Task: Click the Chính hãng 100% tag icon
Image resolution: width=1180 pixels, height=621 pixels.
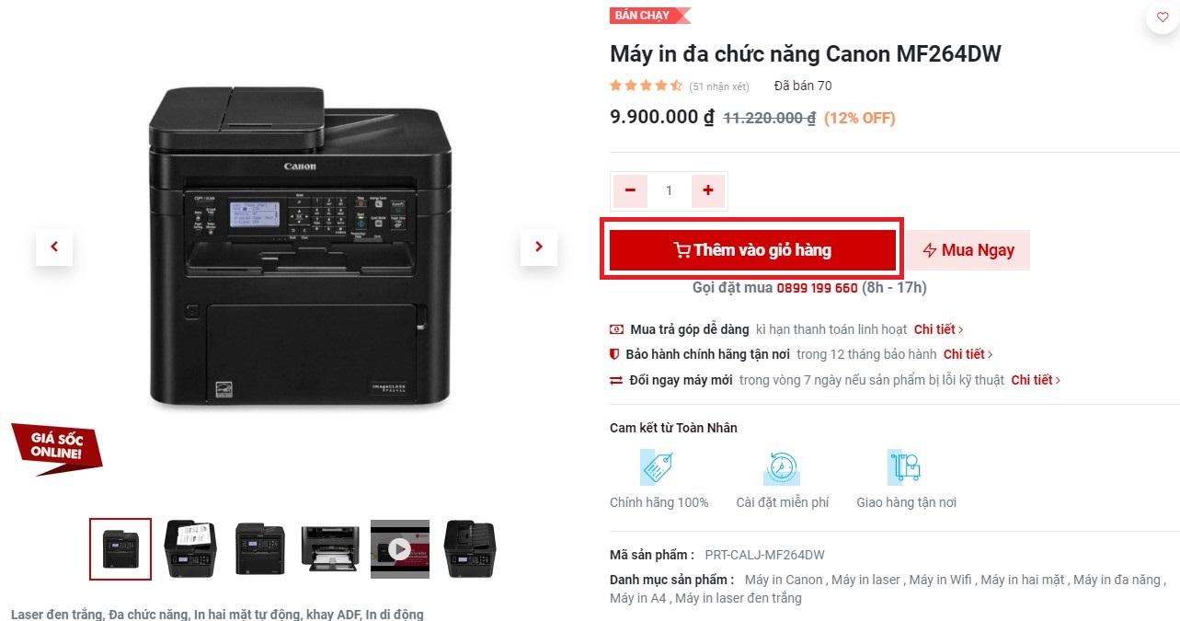Action: (659, 466)
